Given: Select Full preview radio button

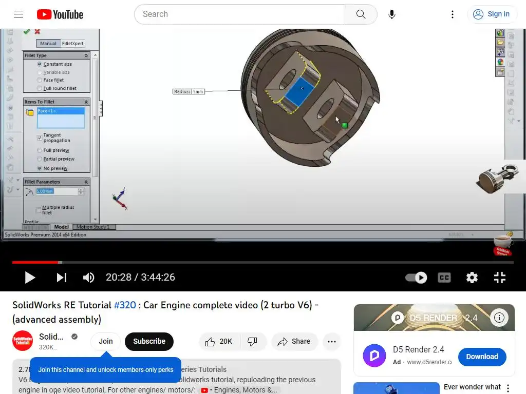Looking at the screenshot, I should [x=39, y=150].
